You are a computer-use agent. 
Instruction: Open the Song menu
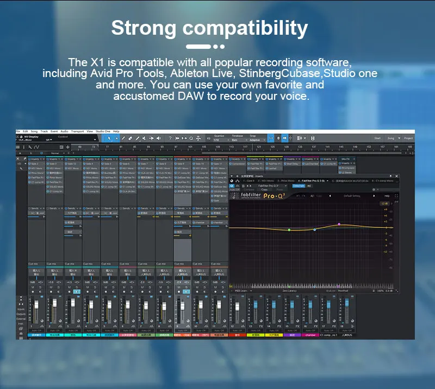[34, 131]
